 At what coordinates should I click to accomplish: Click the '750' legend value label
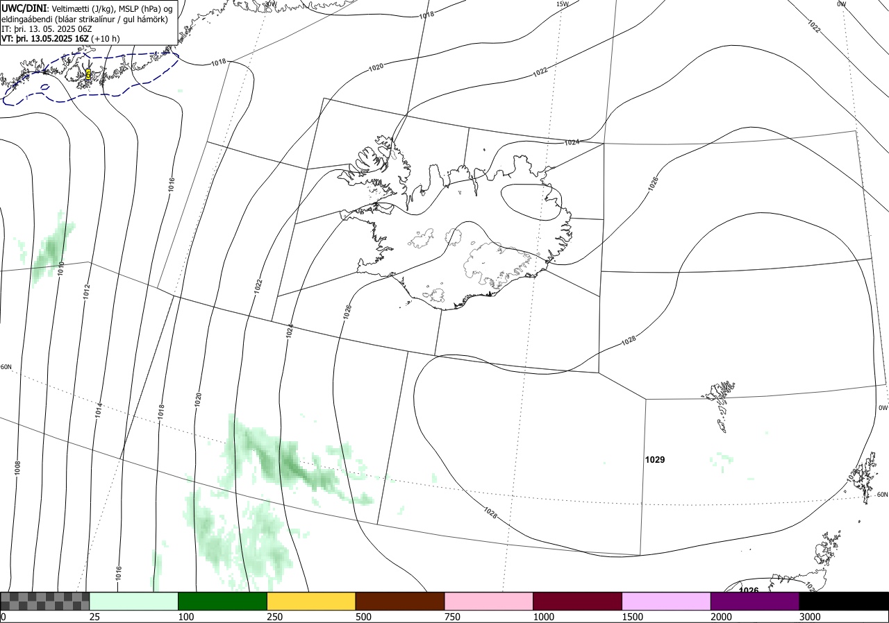[453, 617]
